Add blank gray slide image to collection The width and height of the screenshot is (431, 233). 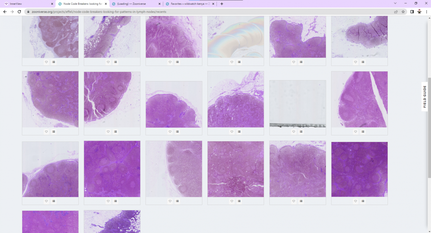point(301,132)
